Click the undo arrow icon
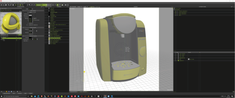Viewport: 235px width, 98px height. (x=9, y=5)
